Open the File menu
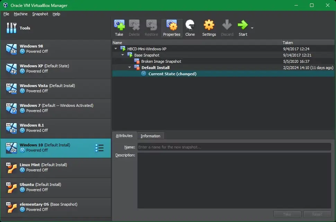The width and height of the screenshot is (336, 222). click(6, 14)
